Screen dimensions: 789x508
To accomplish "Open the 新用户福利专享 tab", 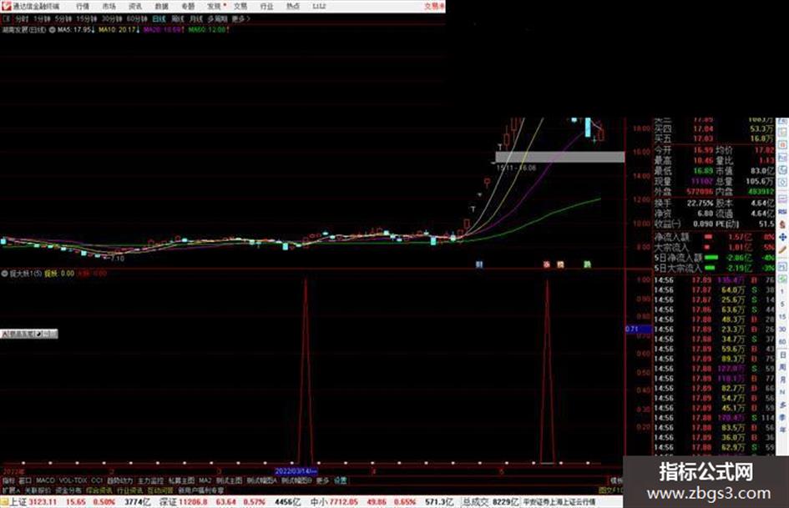I will 200,490.
